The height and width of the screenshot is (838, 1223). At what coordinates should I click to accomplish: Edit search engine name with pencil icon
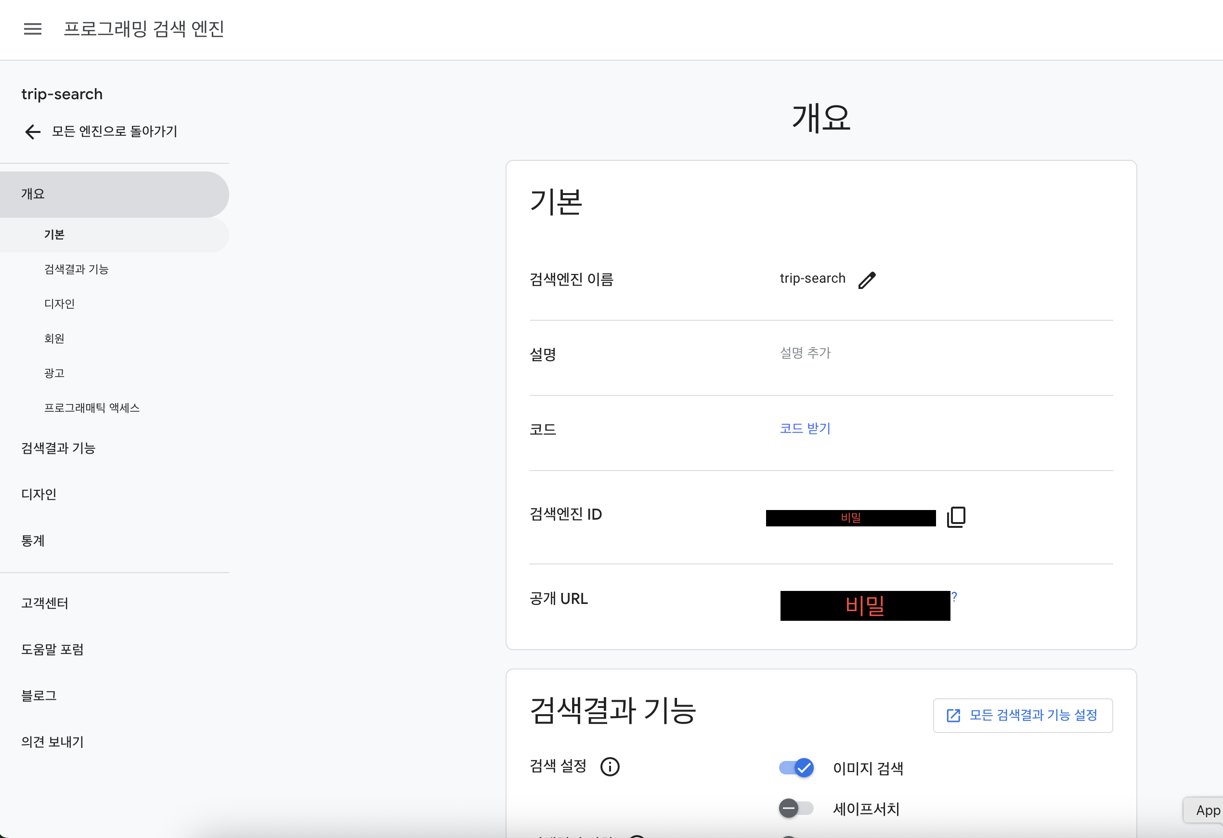pyautogui.click(x=867, y=279)
